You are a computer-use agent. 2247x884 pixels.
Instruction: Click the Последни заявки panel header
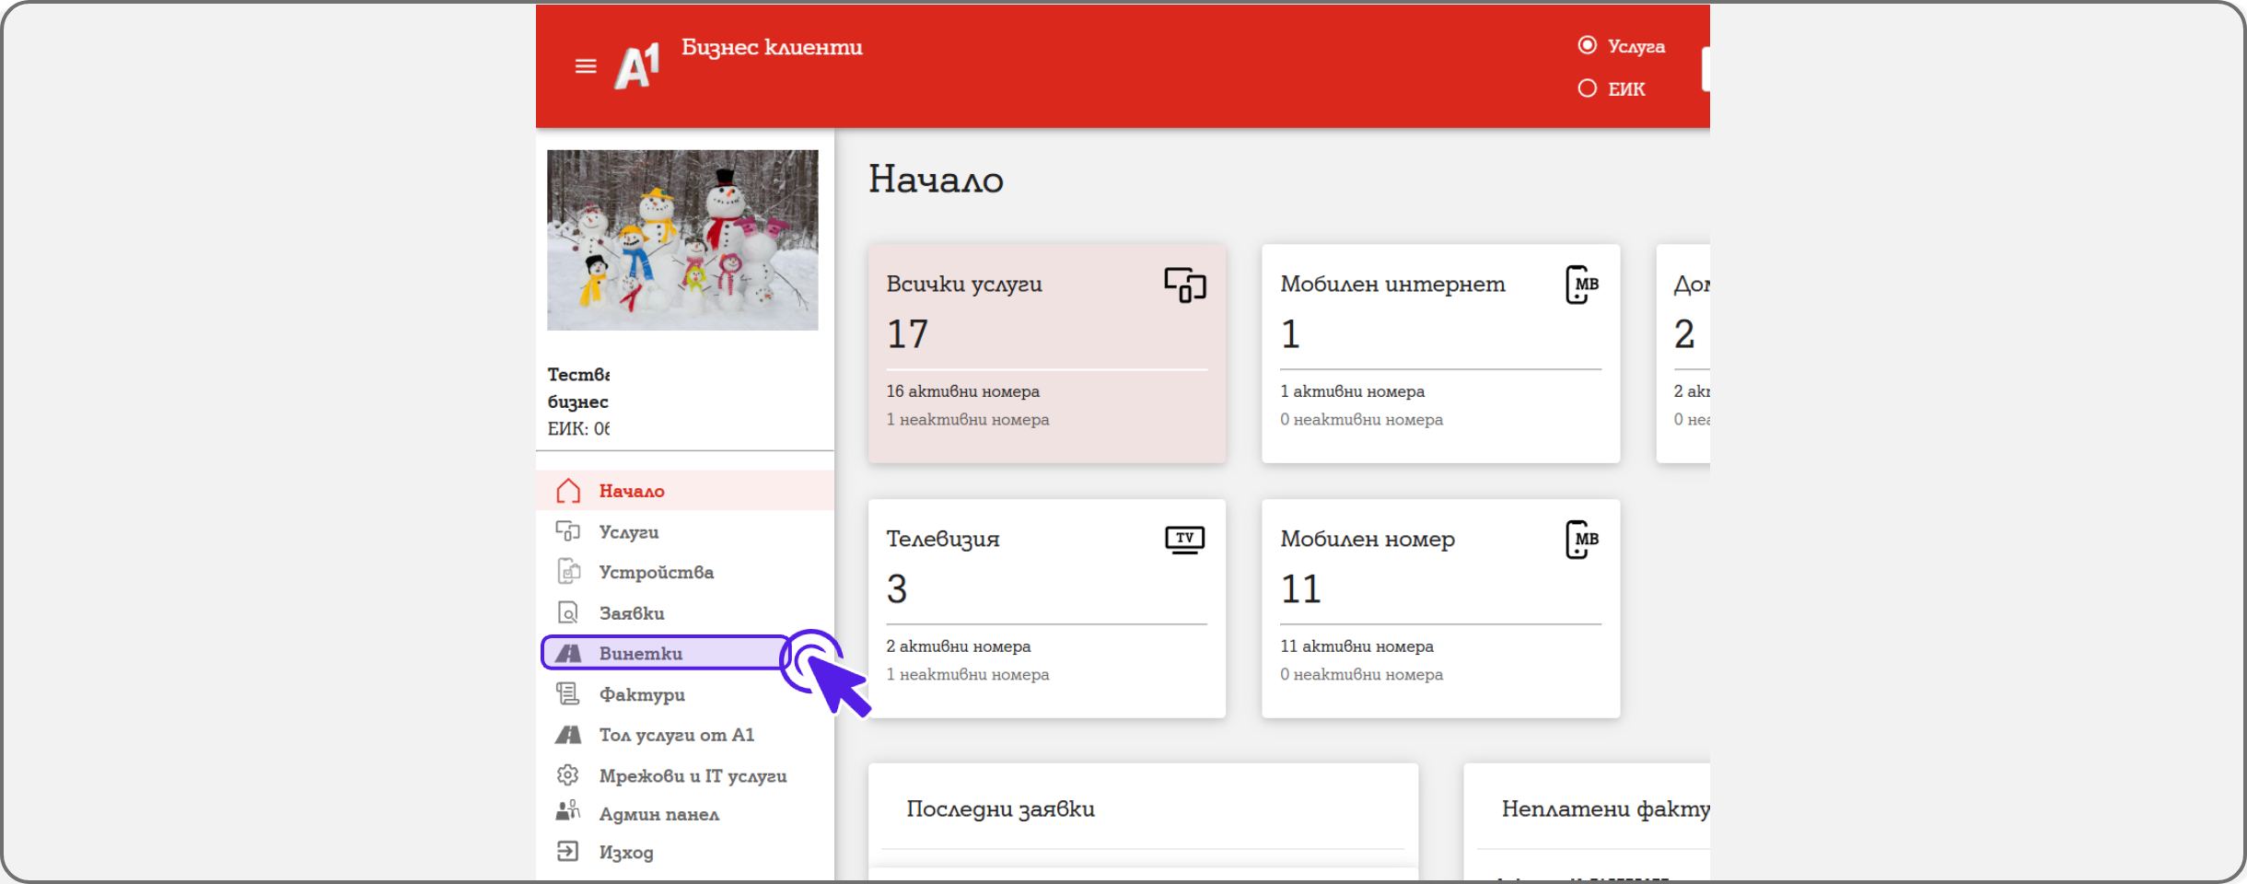pyautogui.click(x=1001, y=808)
